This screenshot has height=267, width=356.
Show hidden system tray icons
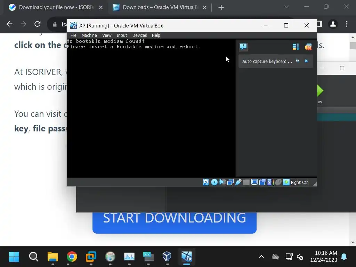[261, 257]
